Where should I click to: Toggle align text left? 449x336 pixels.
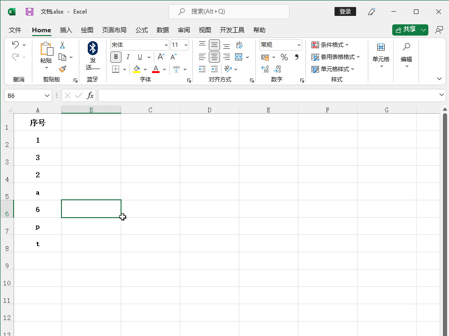click(202, 57)
